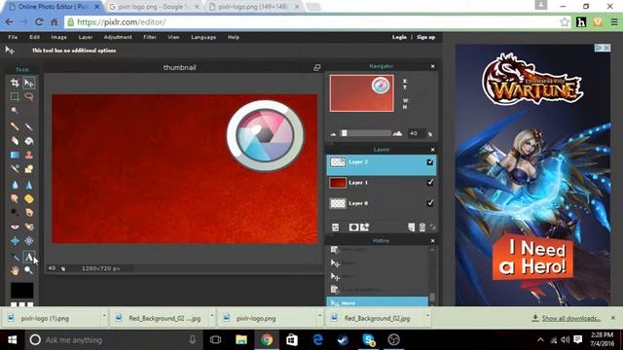Image resolution: width=623 pixels, height=350 pixels.
Task: Activate the Clone stamp tool
Action: click(x=29, y=155)
